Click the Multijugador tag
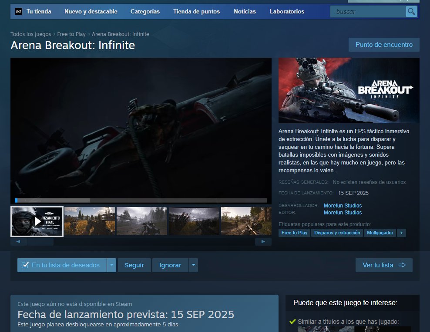Screen dimensions: 430x332 380,233
